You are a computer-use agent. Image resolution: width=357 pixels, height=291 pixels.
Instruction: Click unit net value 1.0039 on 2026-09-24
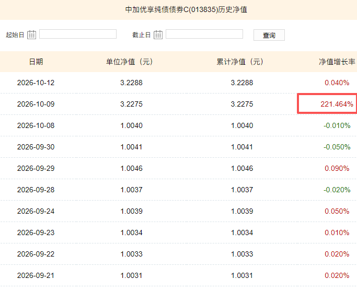[131, 211]
